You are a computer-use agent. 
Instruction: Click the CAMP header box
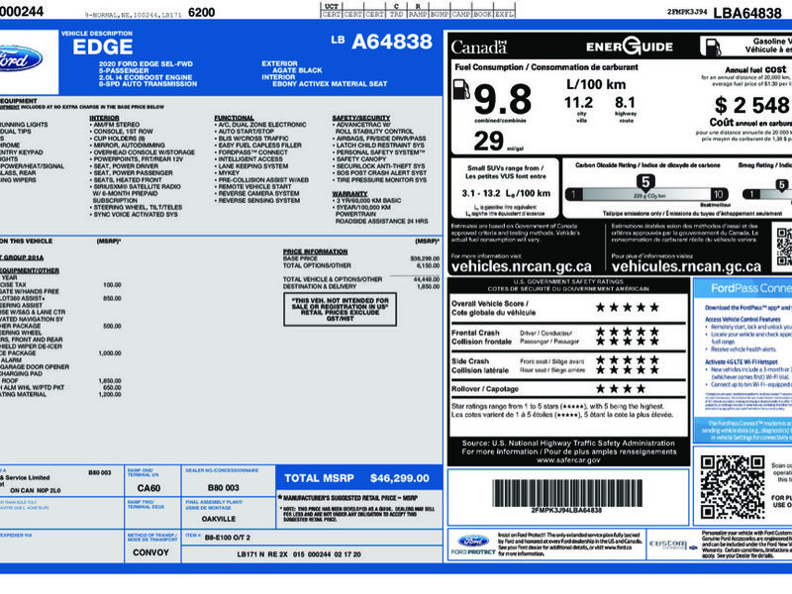(x=460, y=14)
